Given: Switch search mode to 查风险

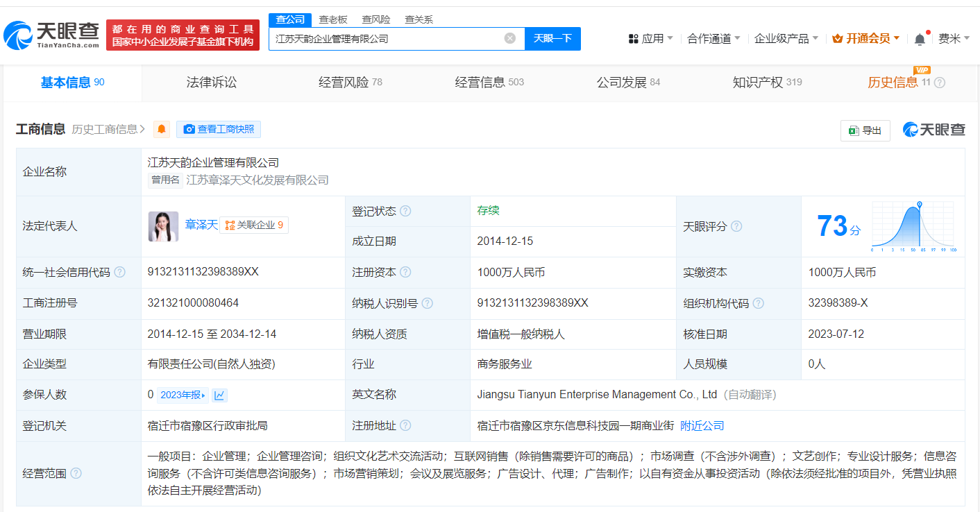Looking at the screenshot, I should click(x=376, y=19).
